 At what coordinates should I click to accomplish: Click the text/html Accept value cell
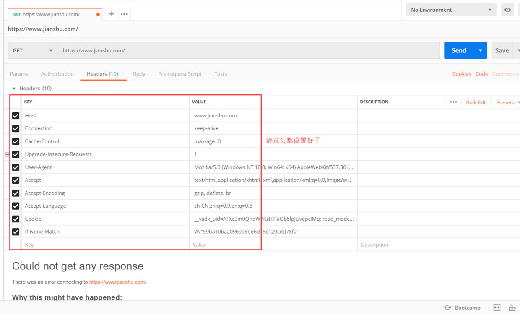(x=273, y=180)
